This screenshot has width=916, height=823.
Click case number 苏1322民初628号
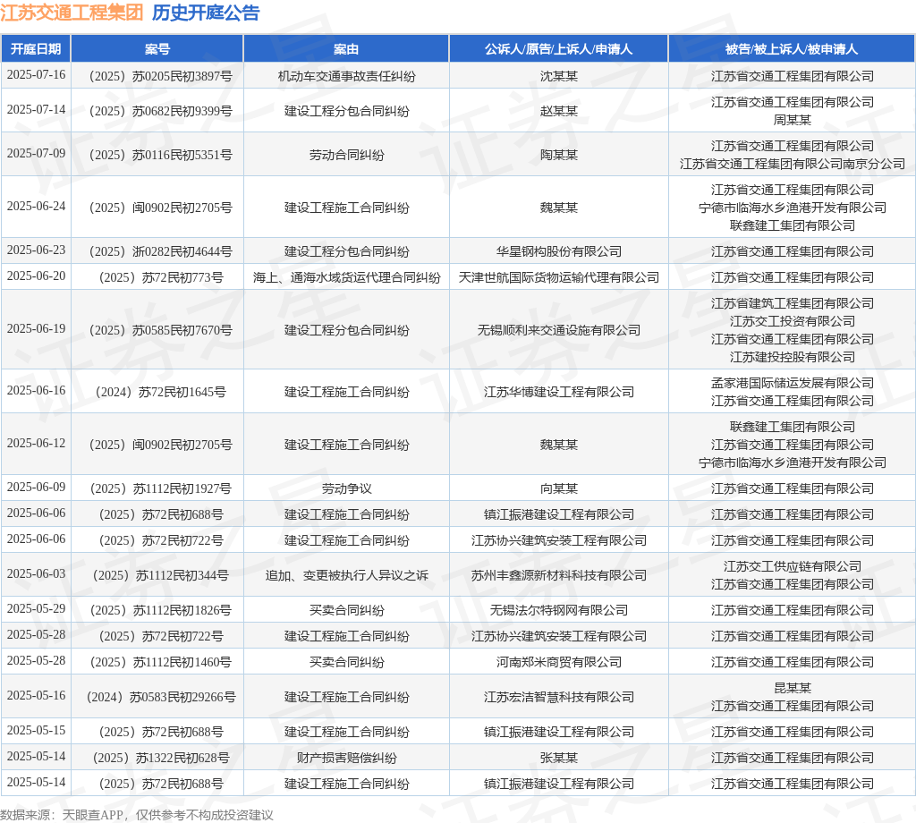[x=161, y=759]
